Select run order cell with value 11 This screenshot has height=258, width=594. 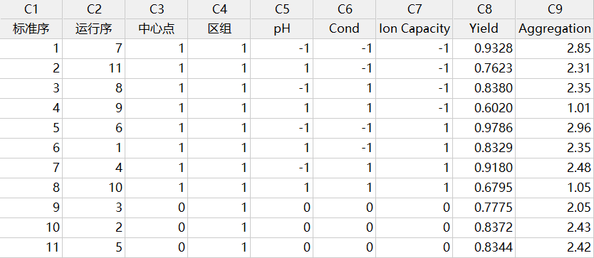pyautogui.click(x=93, y=68)
